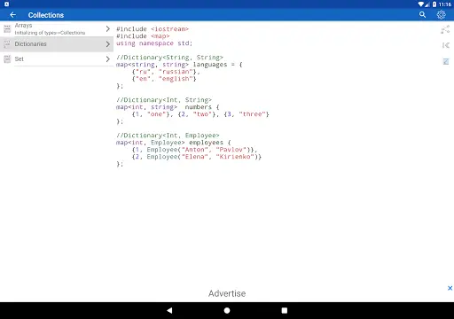This screenshot has width=454, height=319.
Task: Tap Android recent apps button
Action: click(x=285, y=310)
